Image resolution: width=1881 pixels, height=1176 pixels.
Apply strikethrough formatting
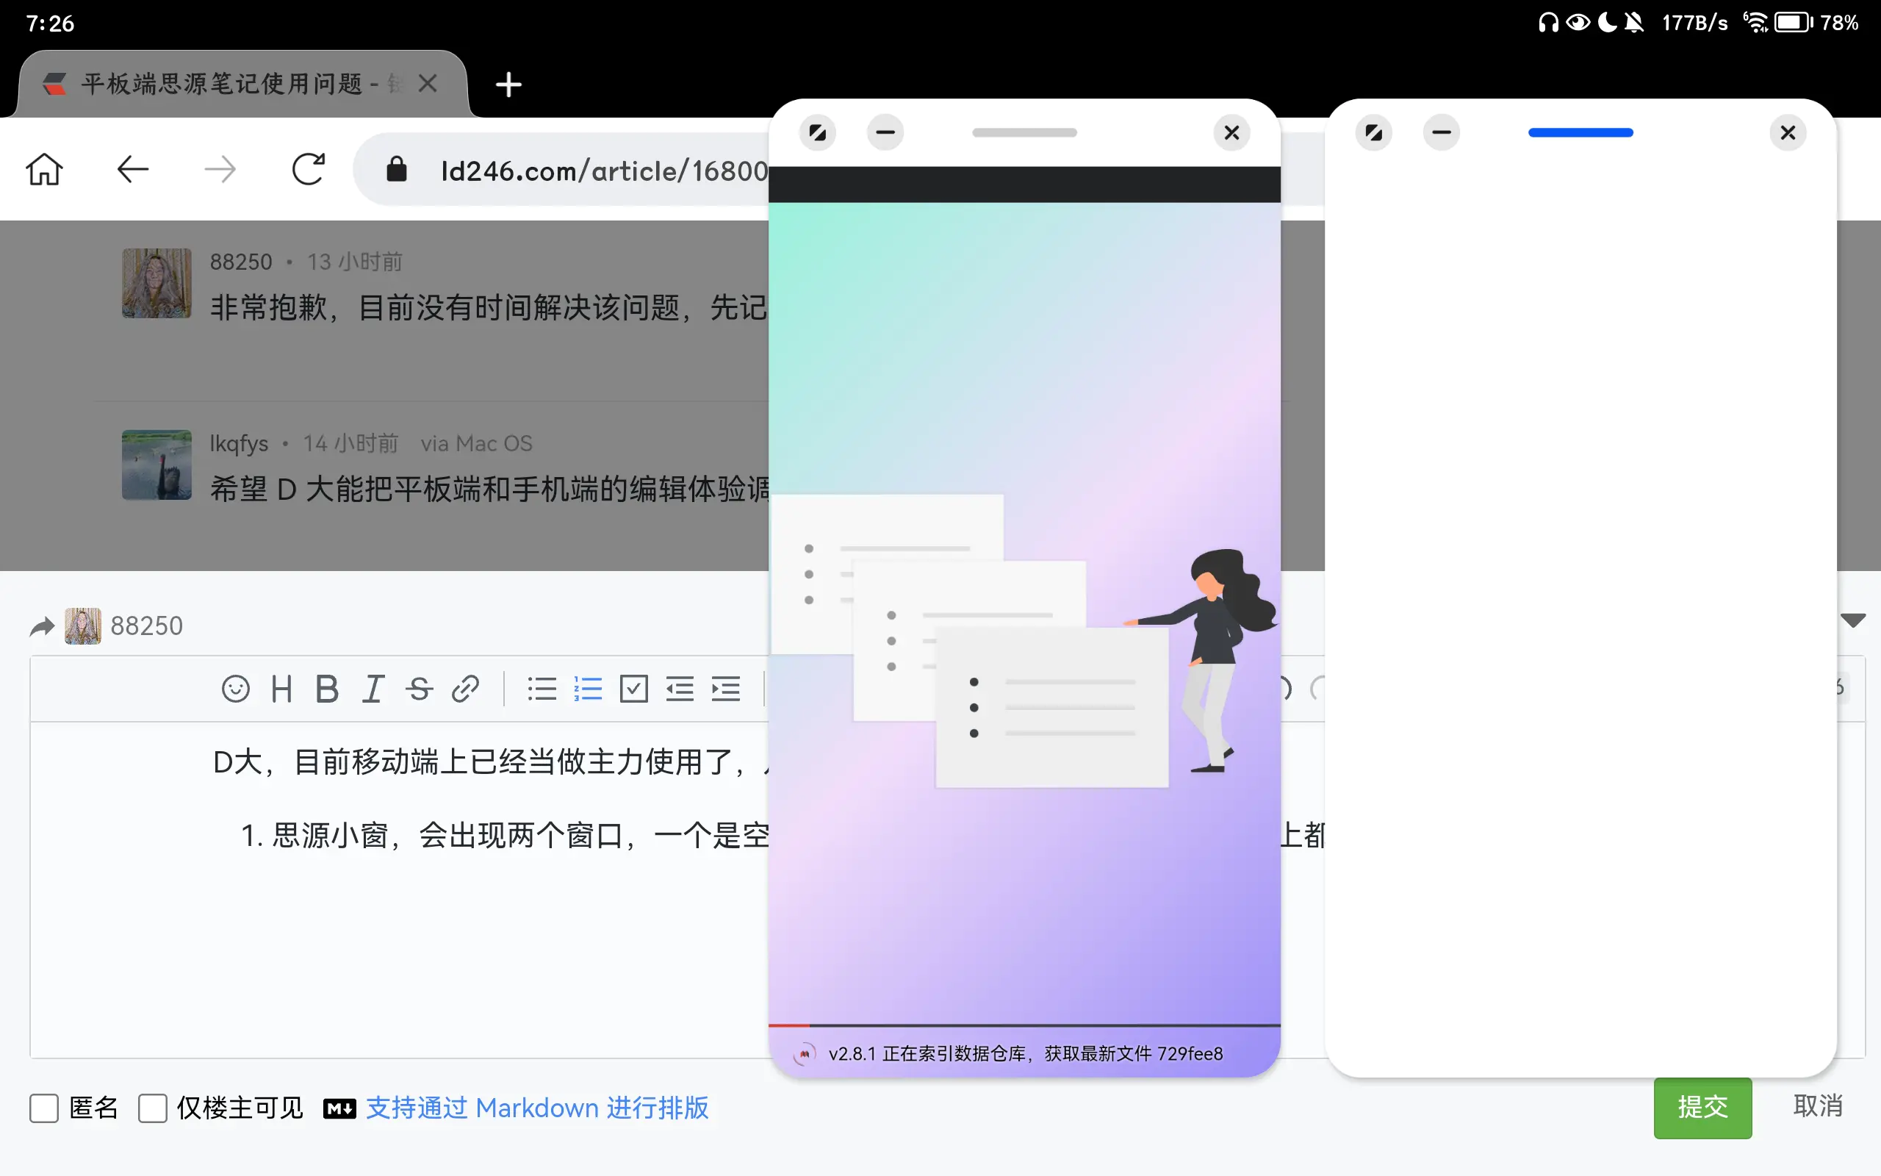[419, 689]
